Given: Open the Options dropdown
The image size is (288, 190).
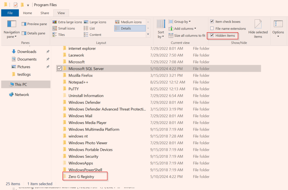Looking at the screenshot, I should tap(278, 29).
